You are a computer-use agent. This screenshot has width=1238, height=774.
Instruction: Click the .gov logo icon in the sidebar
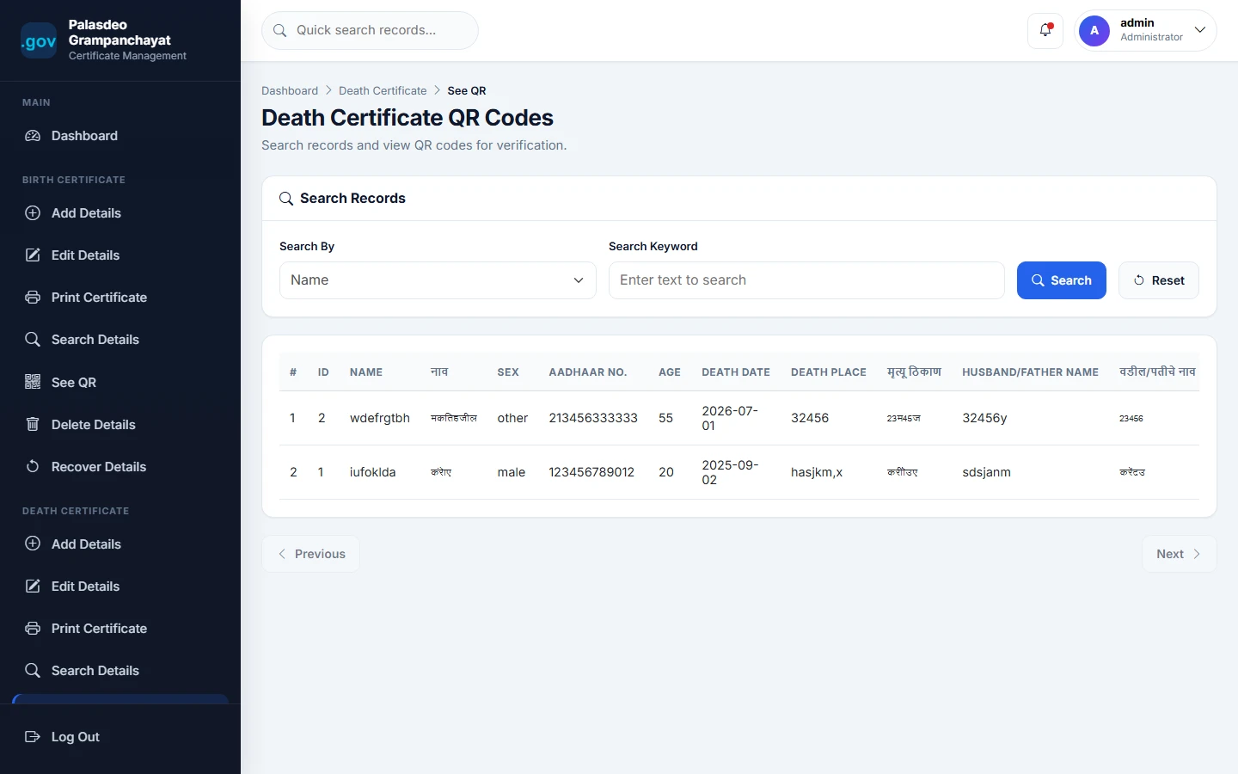point(39,40)
